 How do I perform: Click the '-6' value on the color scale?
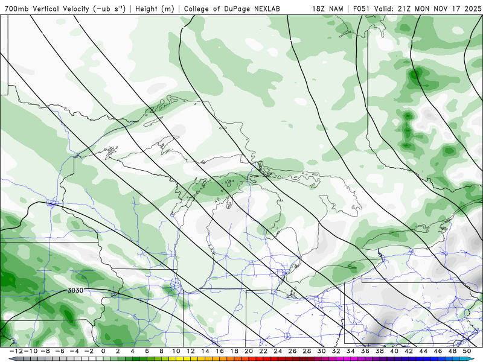coord(59,351)
